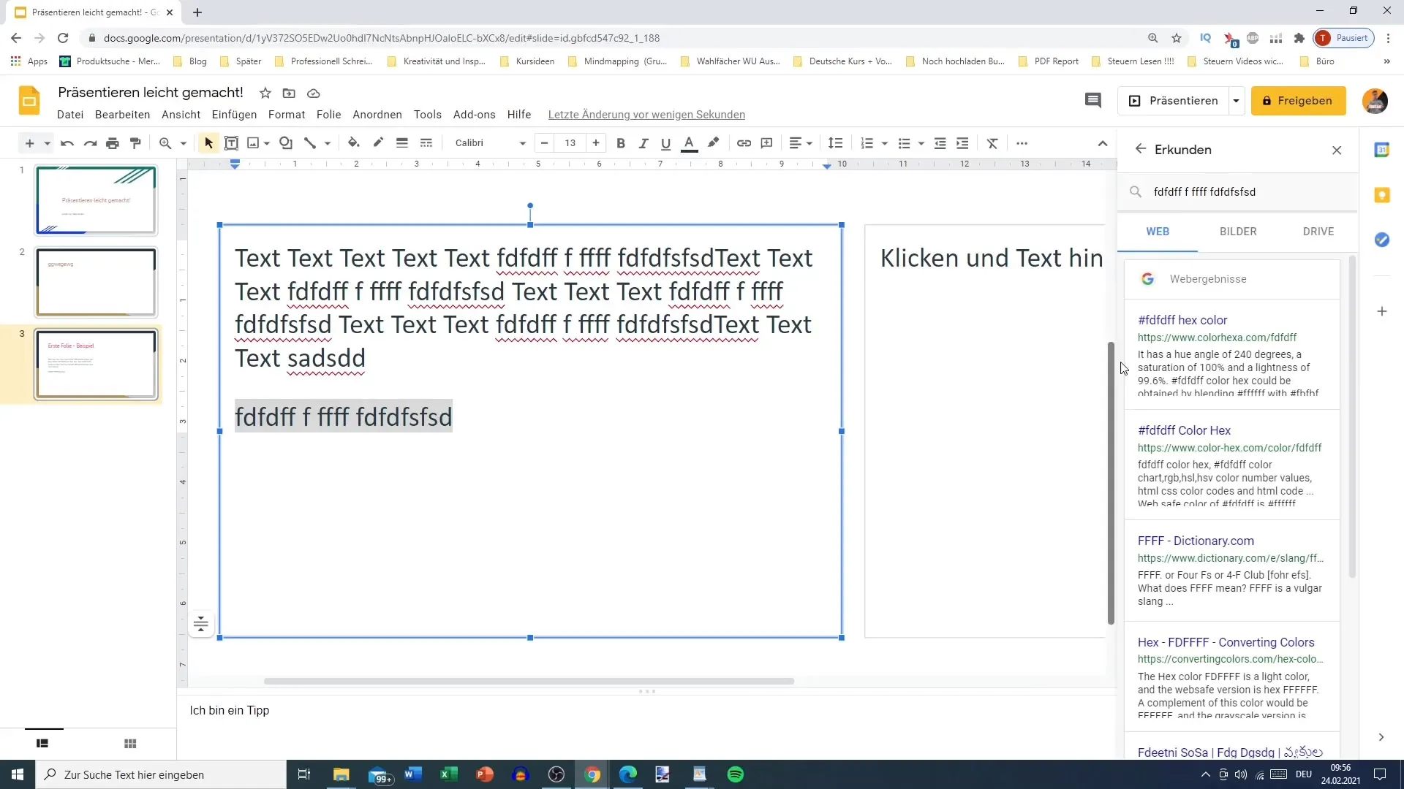The width and height of the screenshot is (1404, 789).
Task: Open highlight color marker tool
Action: tap(713, 143)
